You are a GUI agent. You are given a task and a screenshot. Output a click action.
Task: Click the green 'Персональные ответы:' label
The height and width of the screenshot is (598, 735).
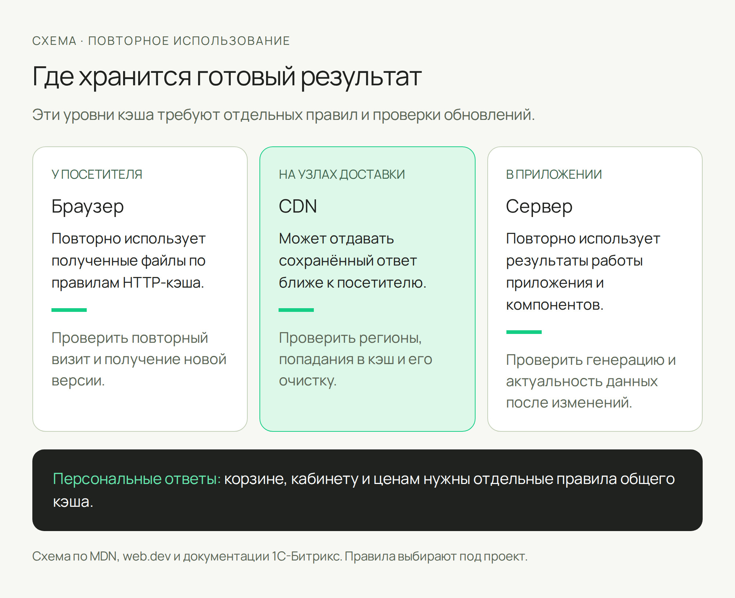point(137,479)
